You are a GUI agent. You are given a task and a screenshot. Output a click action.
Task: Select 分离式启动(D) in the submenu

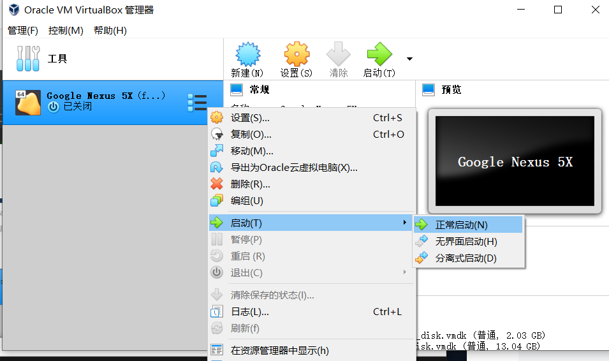(468, 258)
